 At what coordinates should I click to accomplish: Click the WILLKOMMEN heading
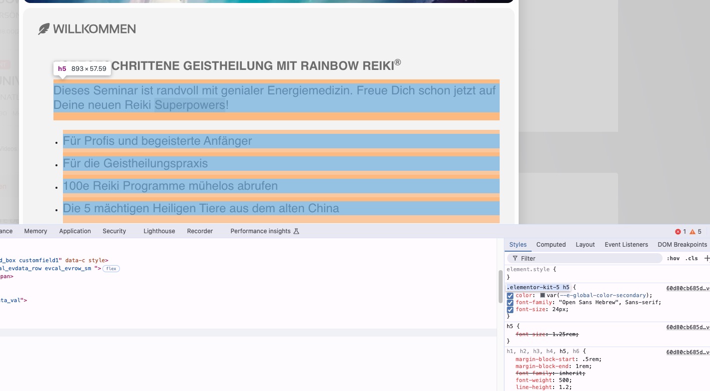94,29
